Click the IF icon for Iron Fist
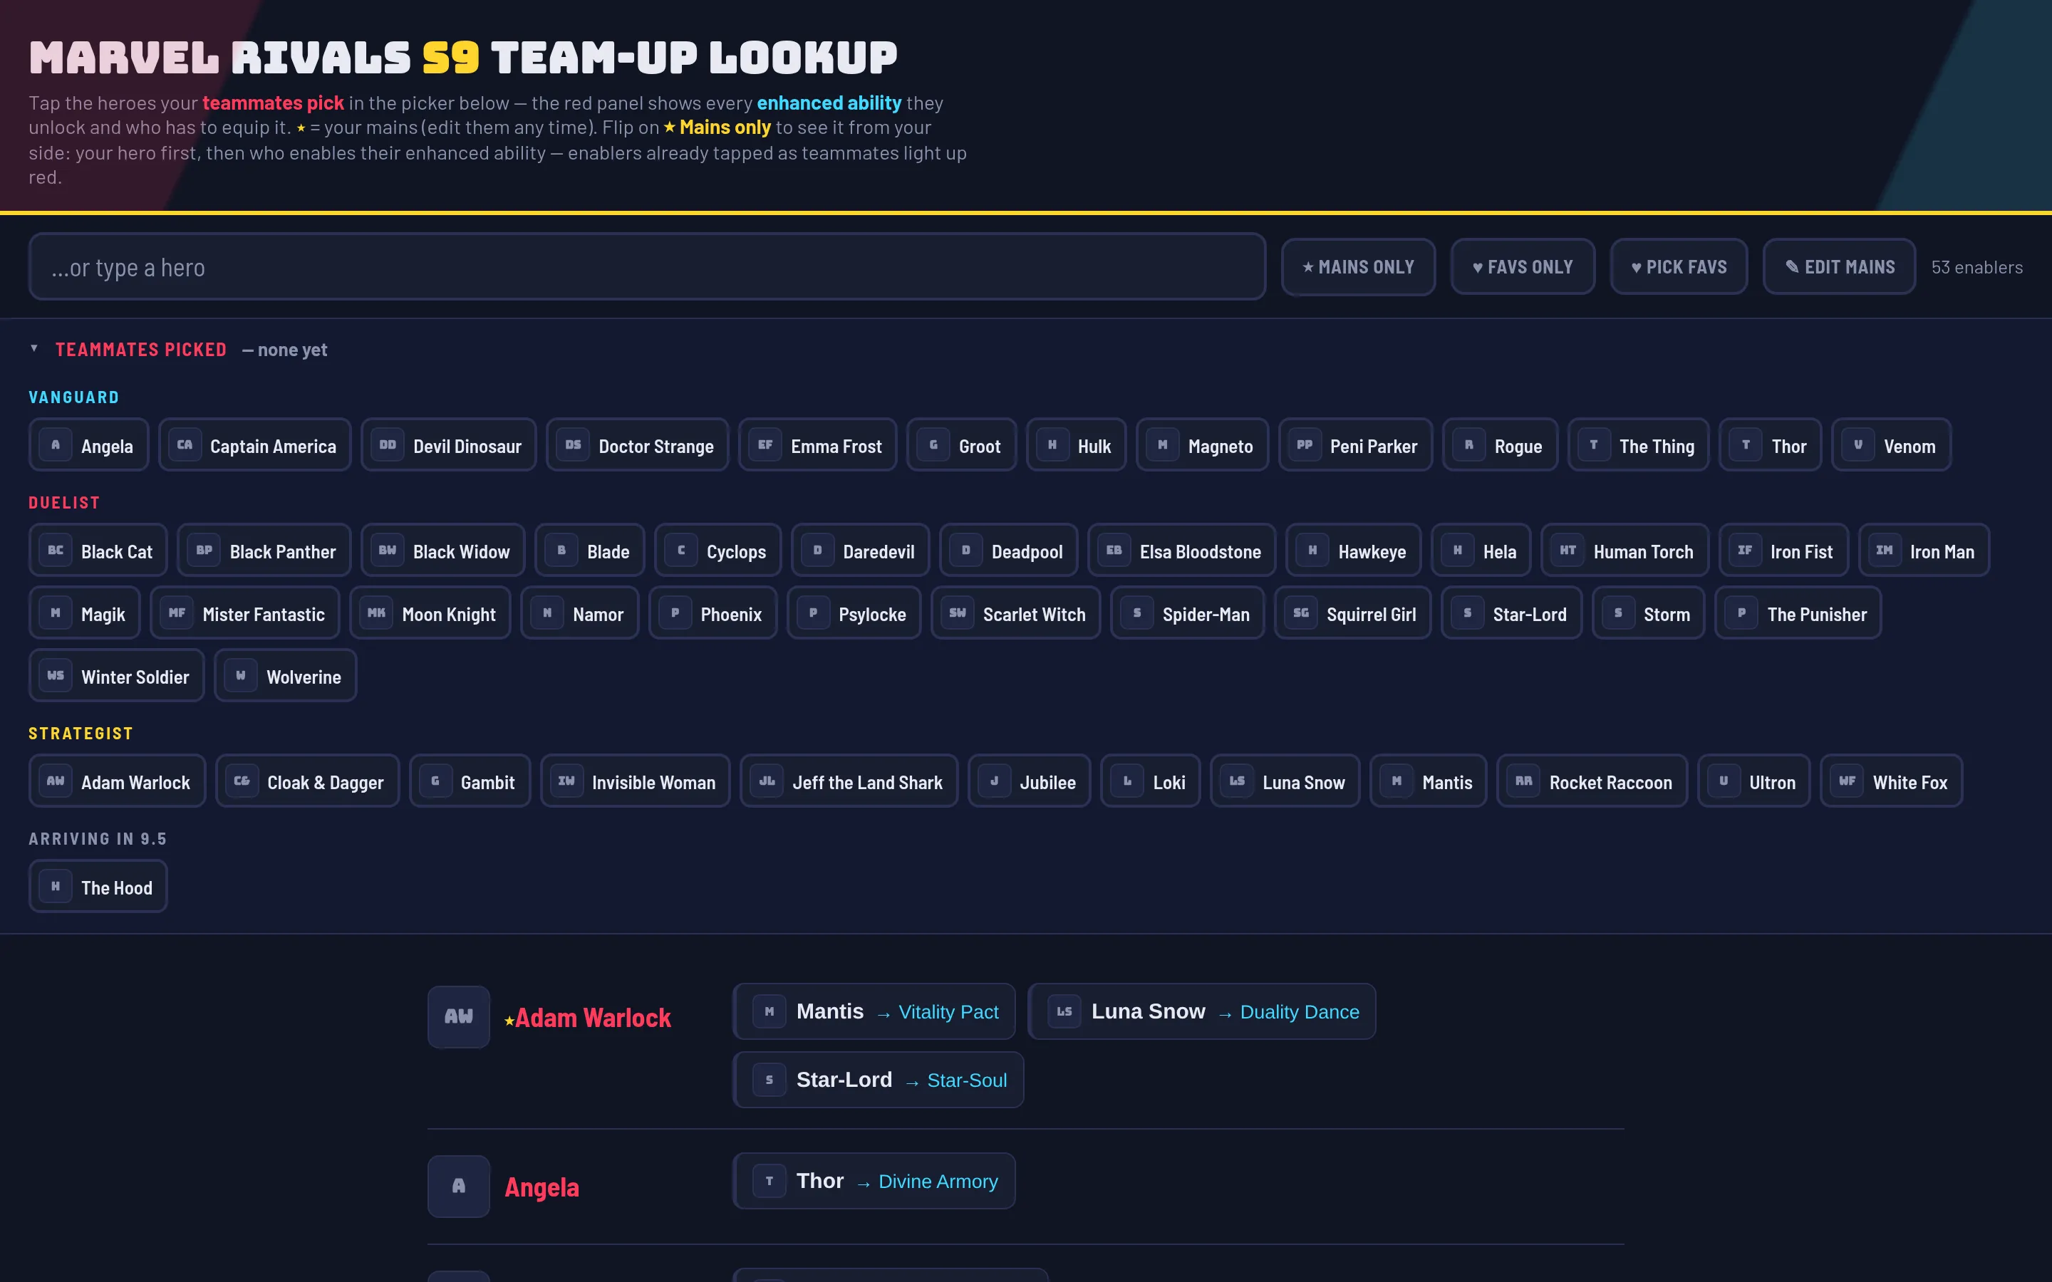The width and height of the screenshot is (2052, 1282). tap(1745, 551)
